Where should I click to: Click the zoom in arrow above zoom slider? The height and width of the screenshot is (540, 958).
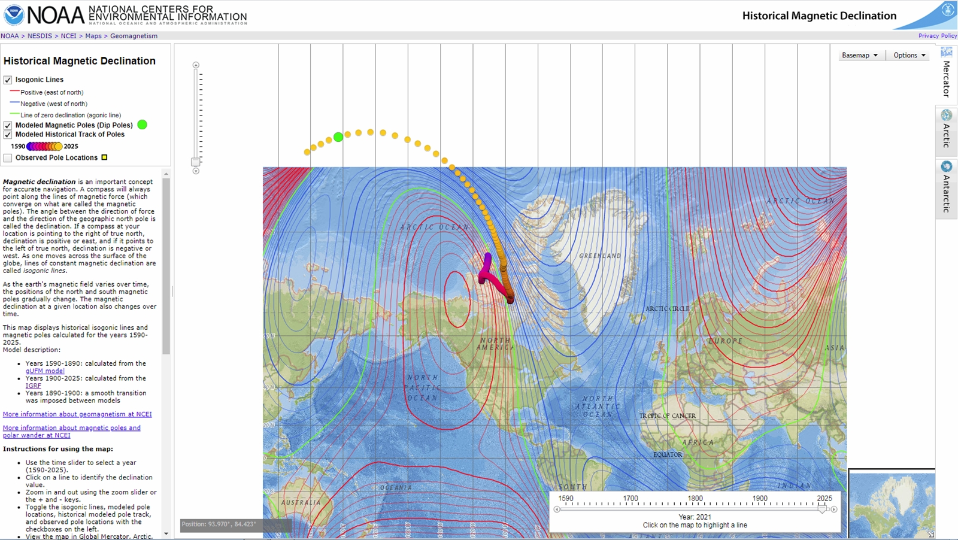pos(196,65)
